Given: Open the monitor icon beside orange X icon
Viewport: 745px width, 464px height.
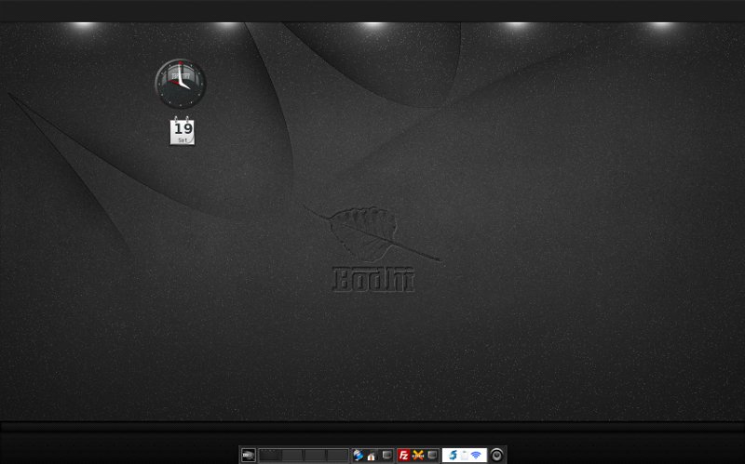Looking at the screenshot, I should (432, 455).
